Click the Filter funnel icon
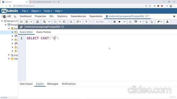This screenshot has width=177, height=99. (x=86, y=22)
